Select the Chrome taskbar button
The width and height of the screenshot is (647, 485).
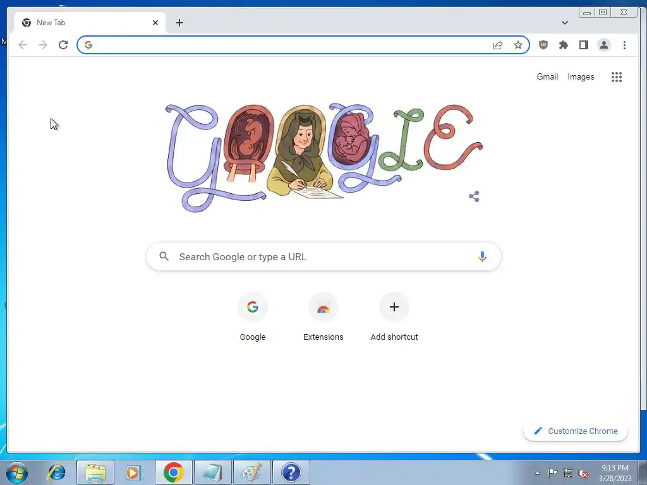tap(174, 472)
